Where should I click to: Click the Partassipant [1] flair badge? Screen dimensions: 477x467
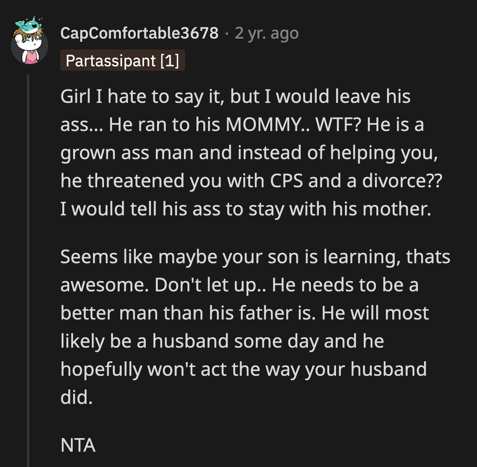pyautogui.click(x=122, y=61)
